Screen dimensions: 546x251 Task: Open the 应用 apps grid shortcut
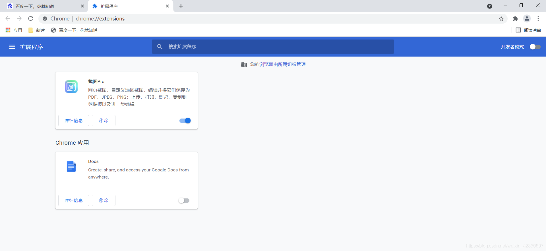[14, 30]
